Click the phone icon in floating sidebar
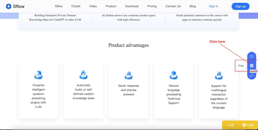The width and height of the screenshot is (258, 130). 252,75
